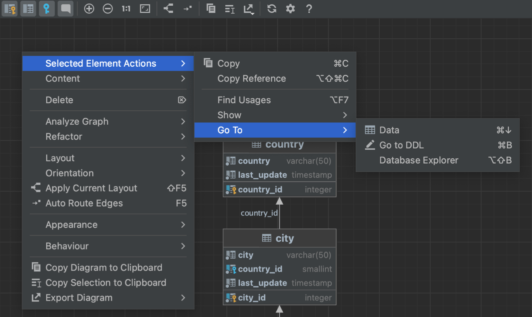The image size is (532, 317).
Task: Reset zoom to actual size 1:1
Action: click(126, 8)
